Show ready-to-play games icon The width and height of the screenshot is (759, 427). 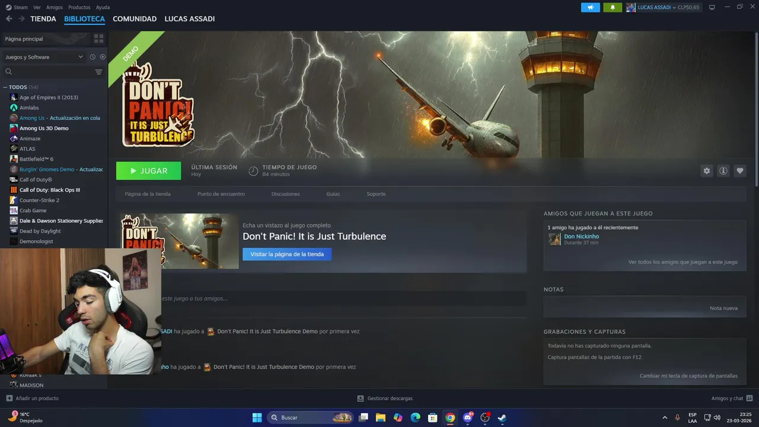[x=103, y=57]
